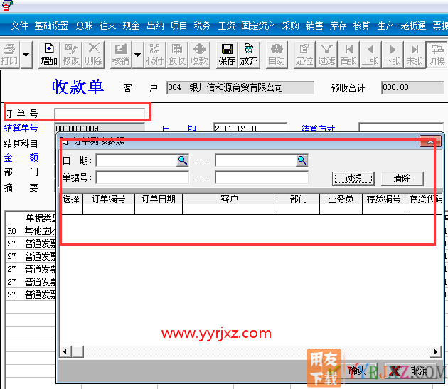The height and width of the screenshot is (389, 448).
Task: Click the 部门 column header
Action: pyautogui.click(x=298, y=199)
